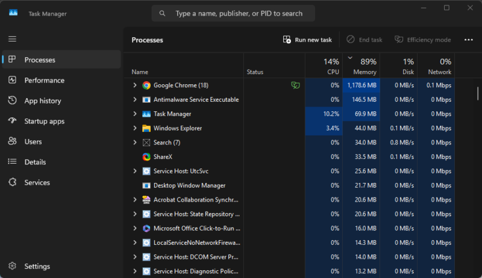
Task: Click the End task circle icon
Action: (351, 40)
